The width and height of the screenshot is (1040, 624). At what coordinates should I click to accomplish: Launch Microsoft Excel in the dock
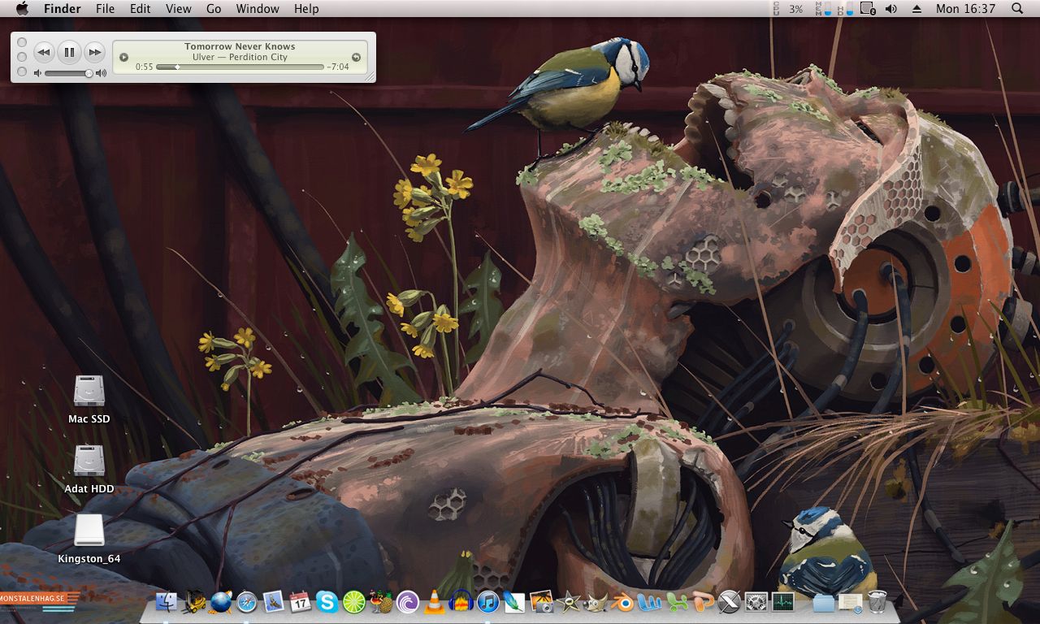pyautogui.click(x=676, y=602)
